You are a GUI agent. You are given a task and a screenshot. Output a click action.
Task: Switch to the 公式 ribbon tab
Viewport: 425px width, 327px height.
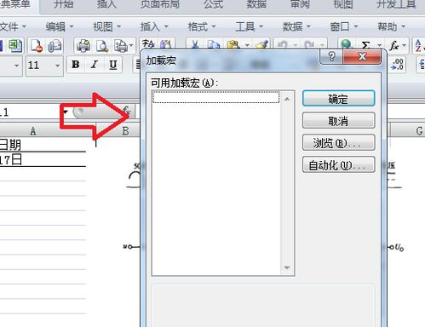tap(214, 4)
